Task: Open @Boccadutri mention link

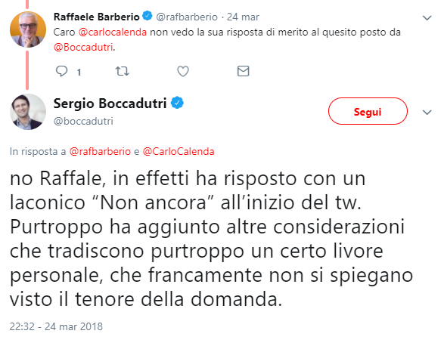Action: [x=83, y=48]
